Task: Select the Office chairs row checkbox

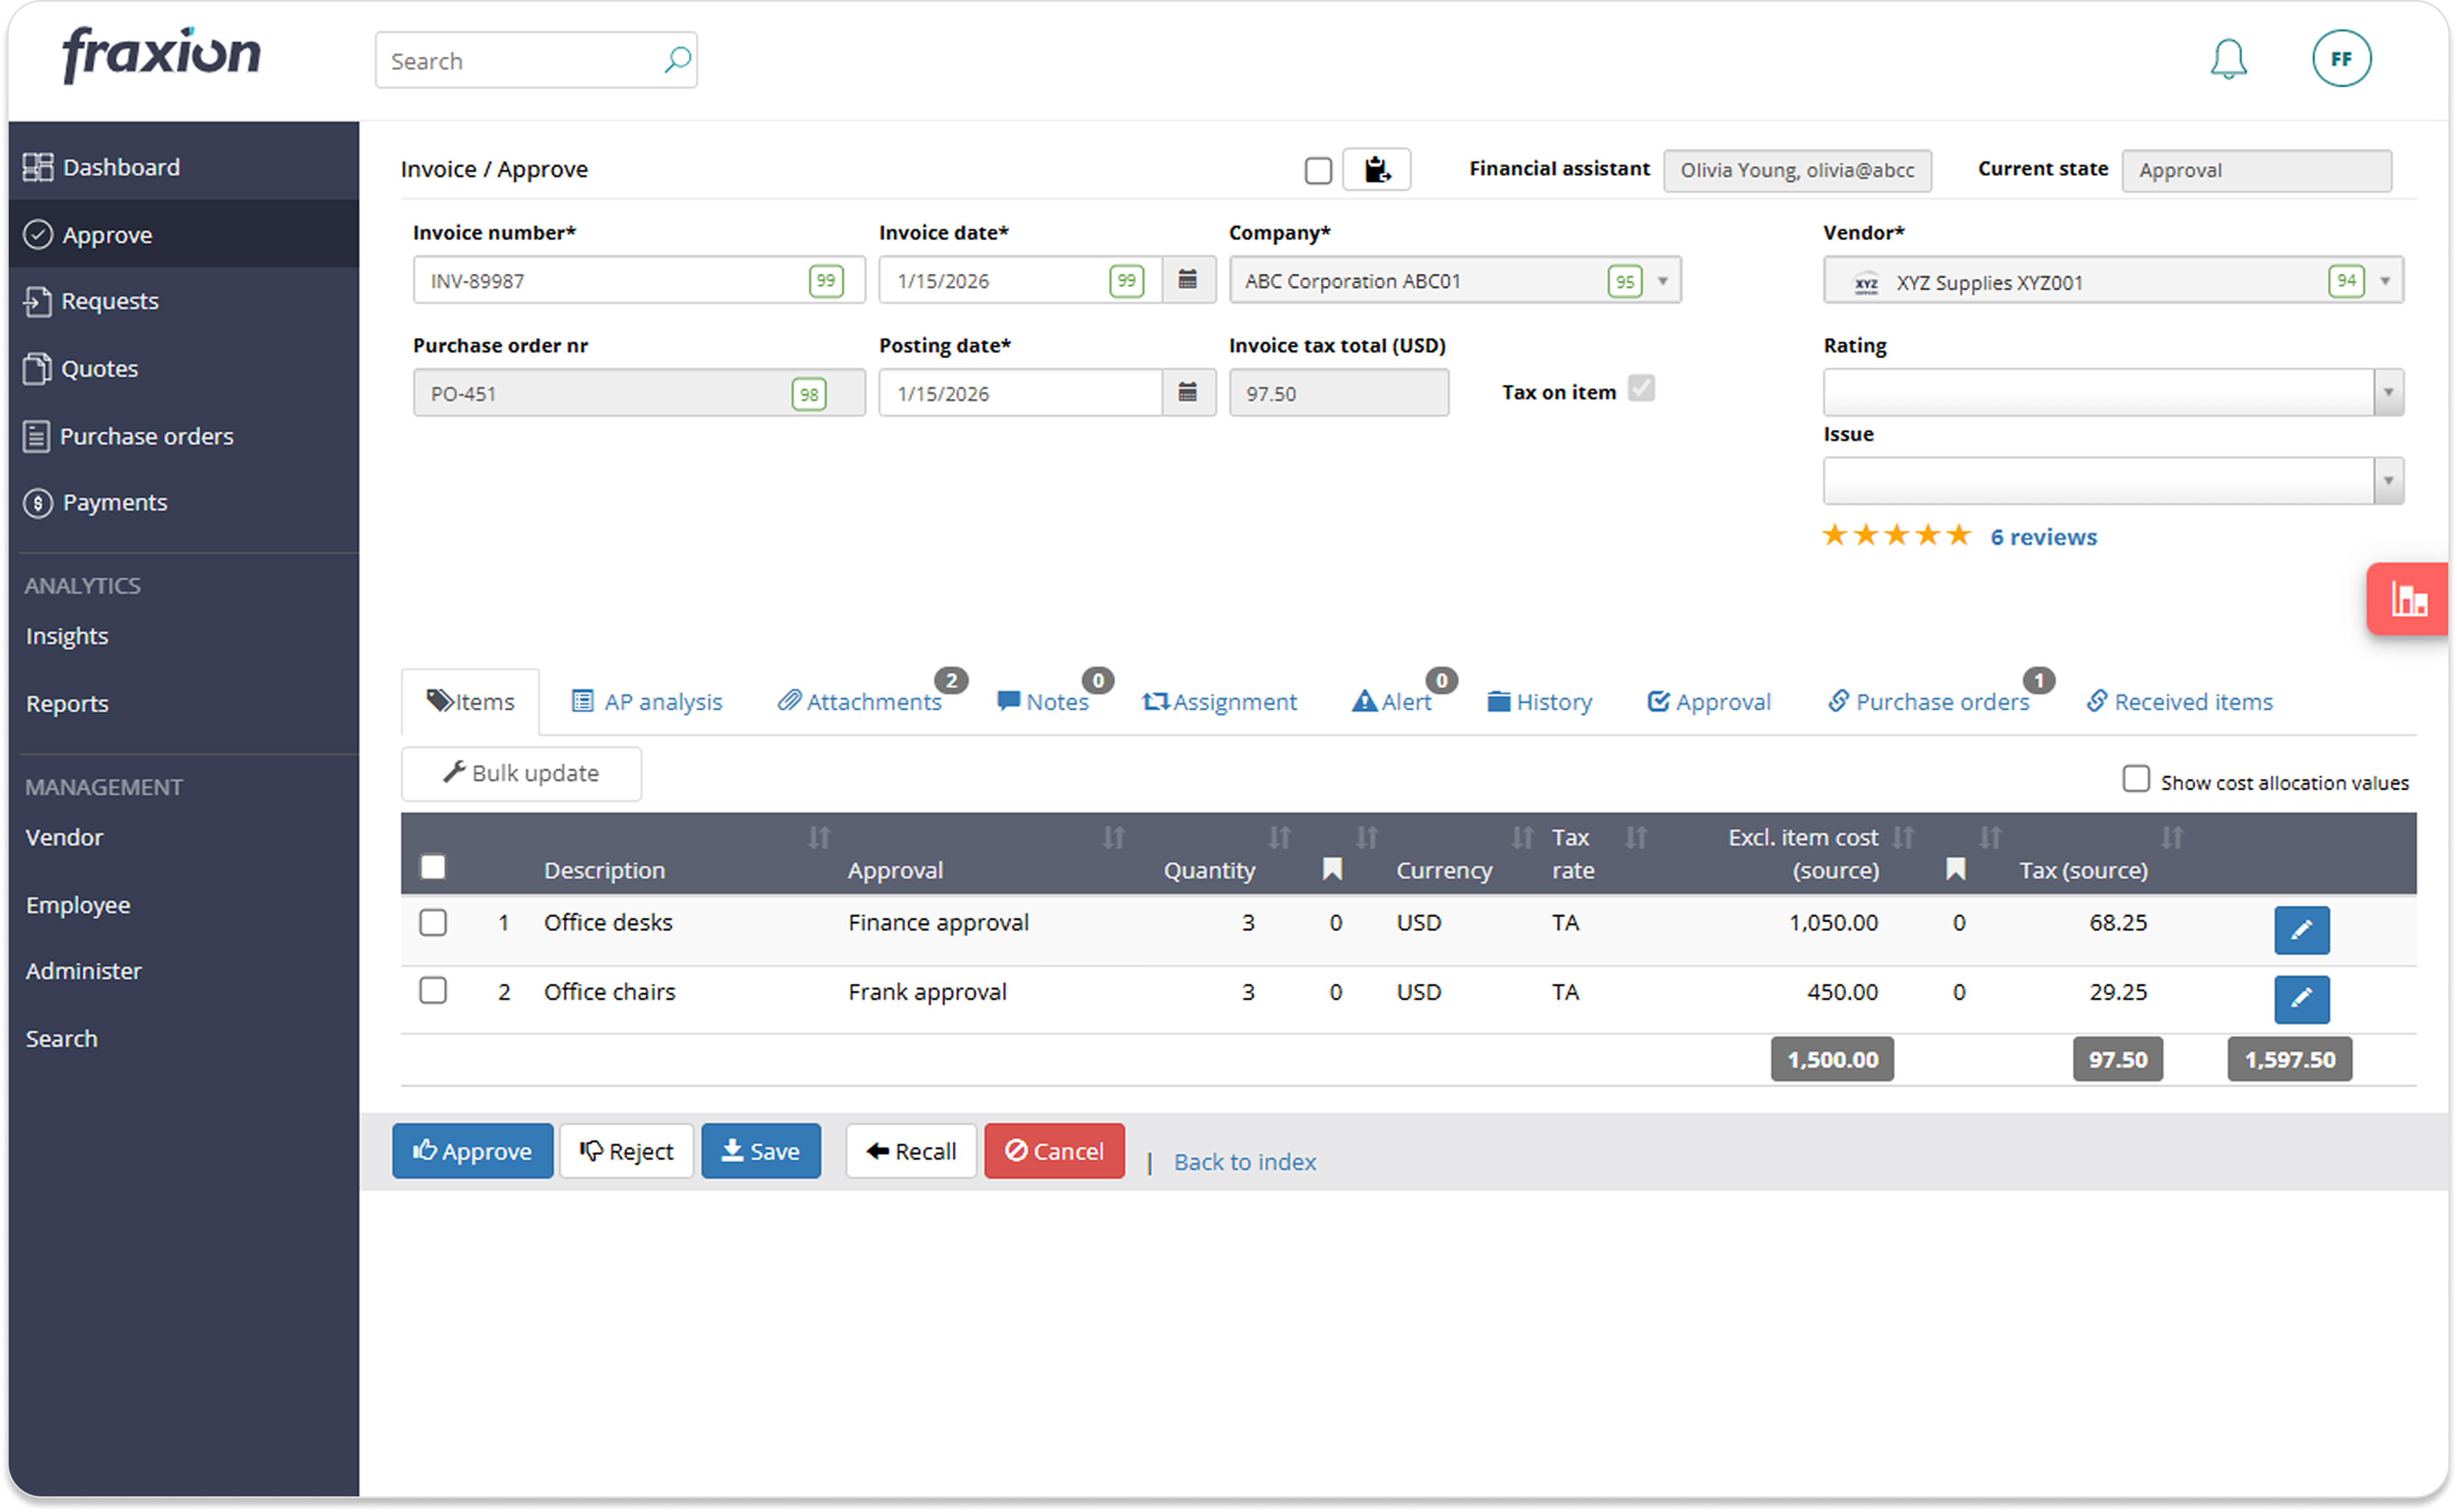Action: 434,991
